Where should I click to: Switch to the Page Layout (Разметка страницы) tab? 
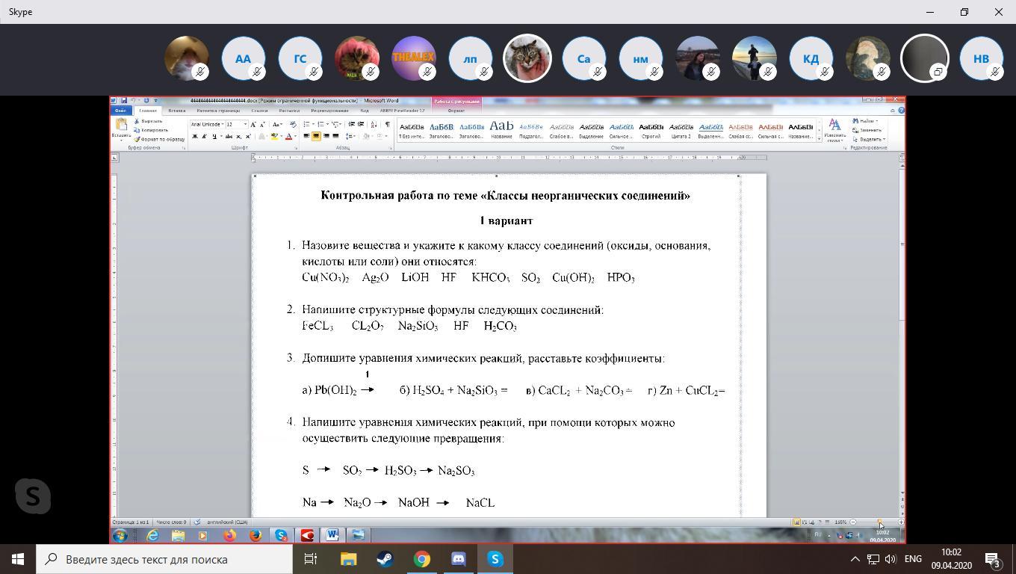coord(218,111)
